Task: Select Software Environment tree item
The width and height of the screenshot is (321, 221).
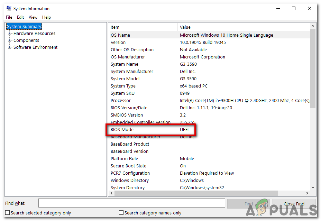Action: tap(35, 47)
